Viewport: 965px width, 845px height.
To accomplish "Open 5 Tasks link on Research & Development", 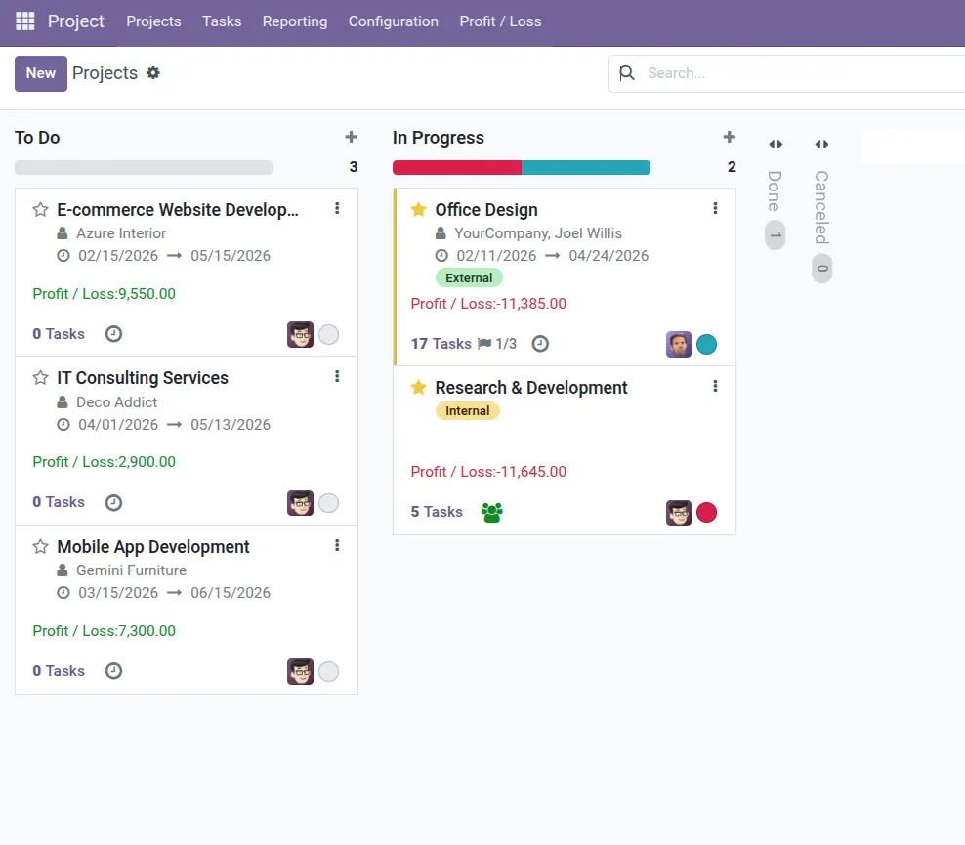I will point(437,512).
